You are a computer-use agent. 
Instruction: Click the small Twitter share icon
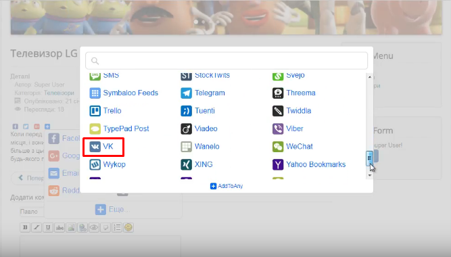pos(26,126)
